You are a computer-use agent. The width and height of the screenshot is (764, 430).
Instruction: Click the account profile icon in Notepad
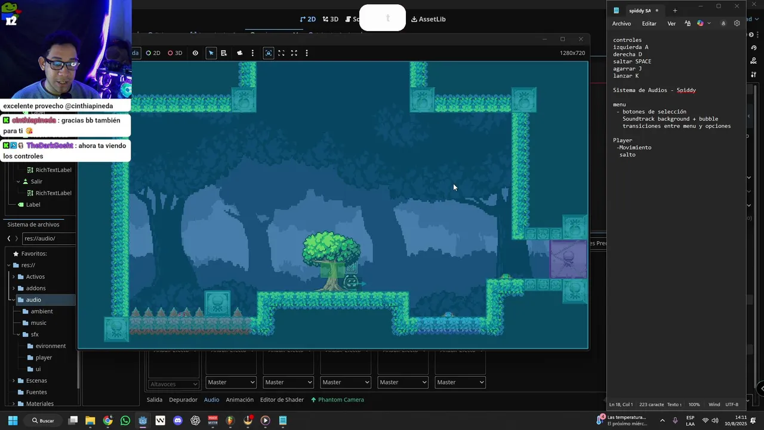click(x=723, y=24)
